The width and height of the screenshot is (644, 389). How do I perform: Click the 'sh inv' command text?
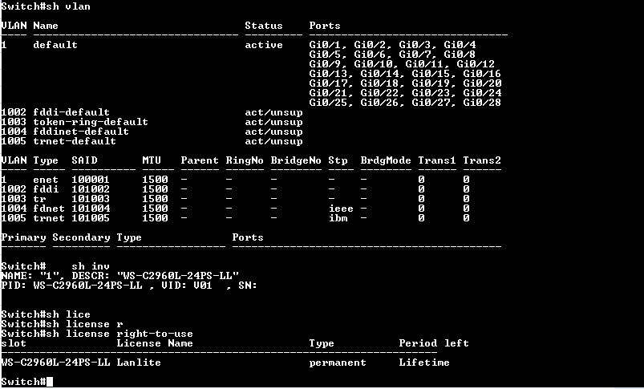[91, 266]
